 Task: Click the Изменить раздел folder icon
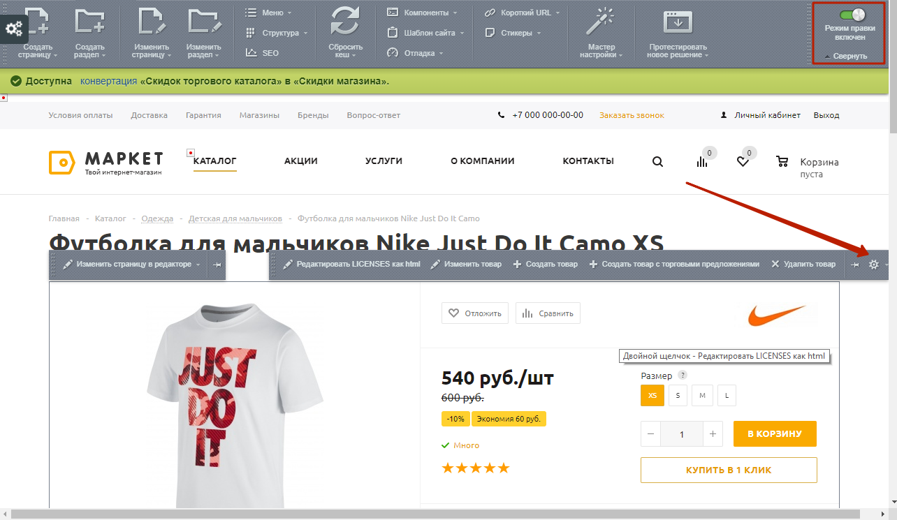coord(203,20)
